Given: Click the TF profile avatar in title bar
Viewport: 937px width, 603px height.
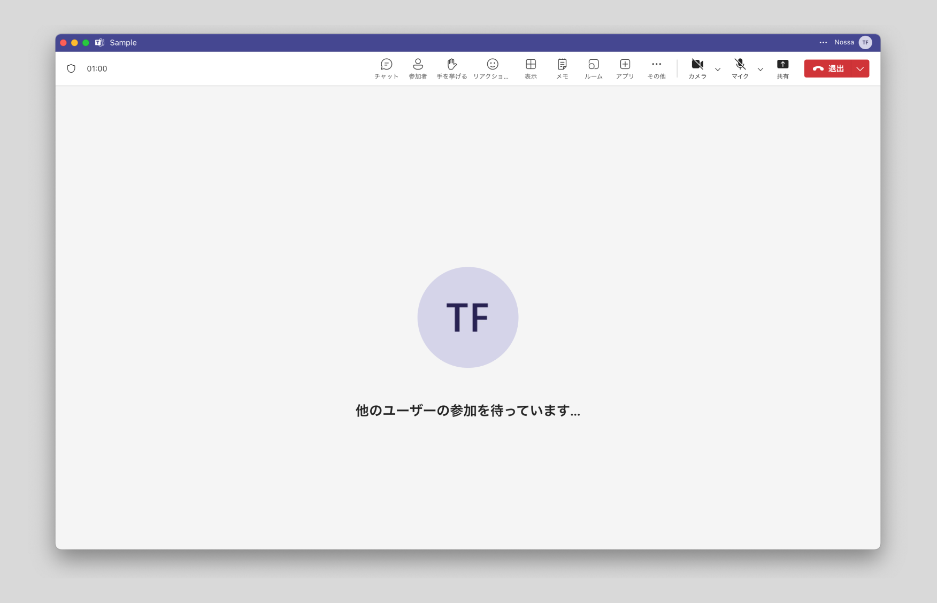Looking at the screenshot, I should pos(865,42).
